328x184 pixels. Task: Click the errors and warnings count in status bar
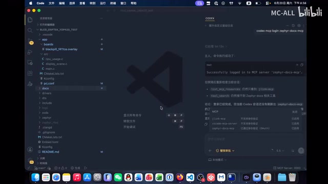point(60,168)
